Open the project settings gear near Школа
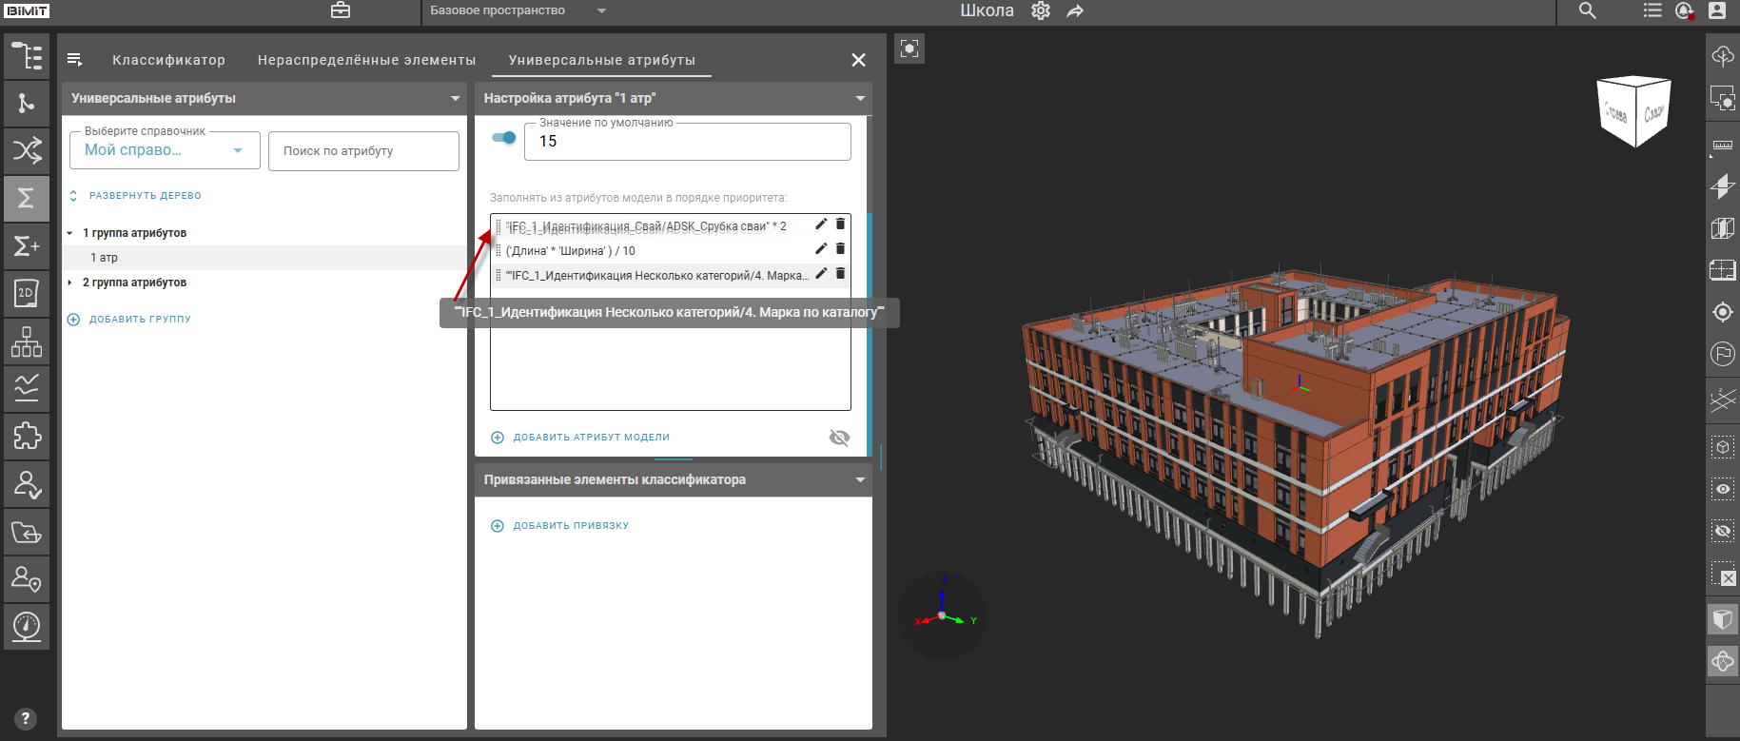1740x741 pixels. tap(1041, 11)
